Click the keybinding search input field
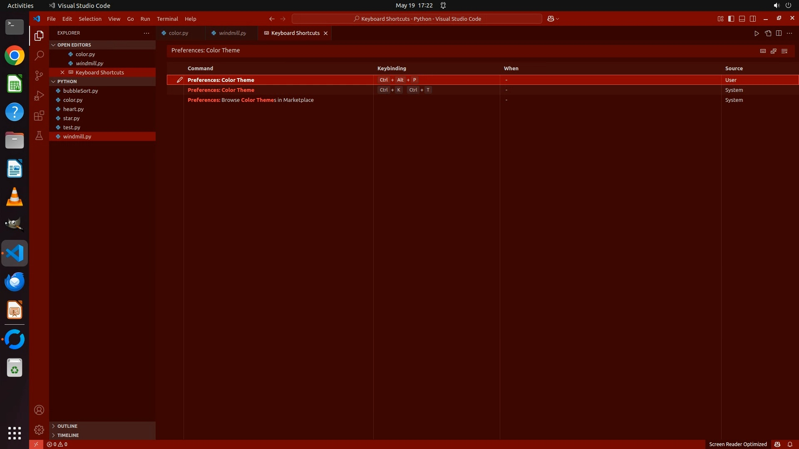The image size is (799, 449). (458, 50)
